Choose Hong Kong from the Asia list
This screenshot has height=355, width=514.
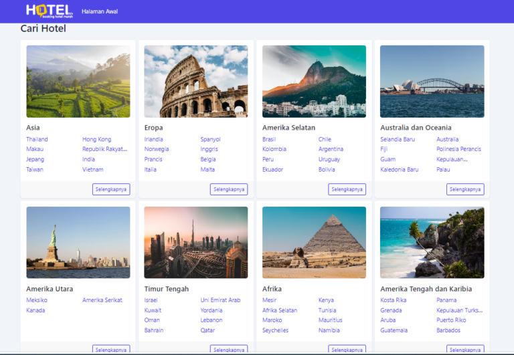click(97, 139)
